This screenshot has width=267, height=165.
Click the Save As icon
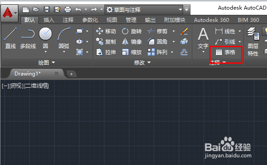[57, 9]
